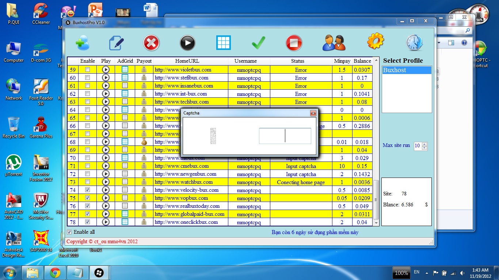Open the Windows Start menu
Screen dimensions: 499x280
(x=10, y=272)
